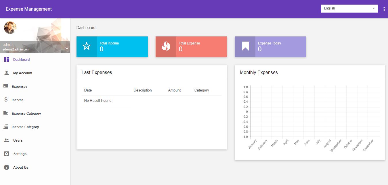Screen dimensions: 388x185
Task: Click the Users people icon
Action: 7,140
